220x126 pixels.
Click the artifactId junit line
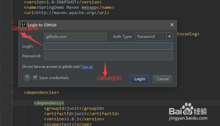tap(82, 114)
